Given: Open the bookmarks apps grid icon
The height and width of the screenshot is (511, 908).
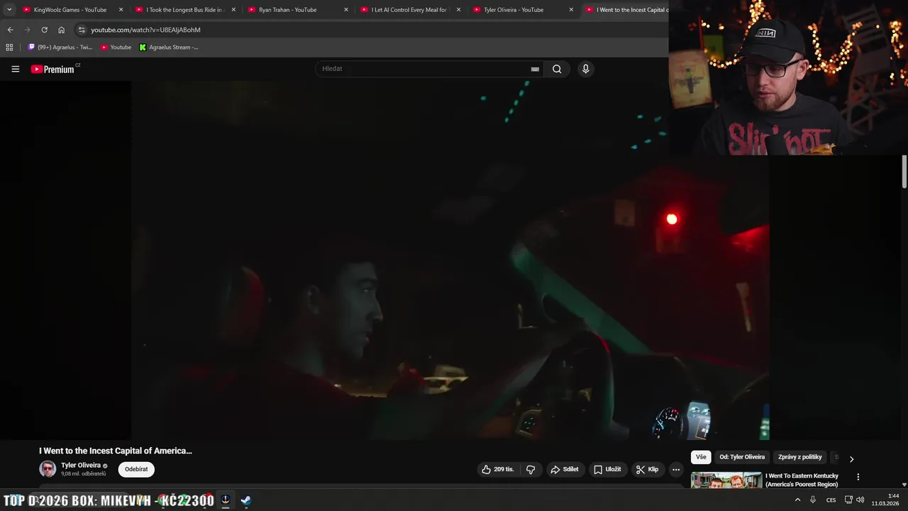Looking at the screenshot, I should 9,47.
